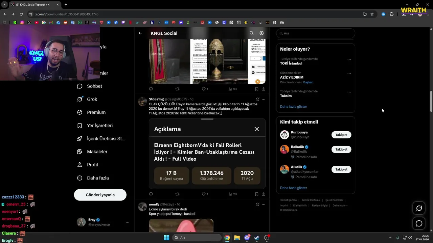Screen dimensions: 433x243
Task: Share the post with 93 views
Action: [x=264, y=89]
